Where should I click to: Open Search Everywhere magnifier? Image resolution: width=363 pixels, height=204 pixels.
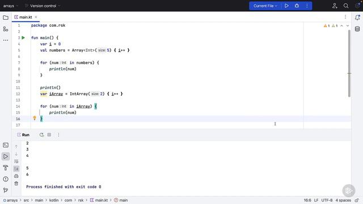point(346,6)
